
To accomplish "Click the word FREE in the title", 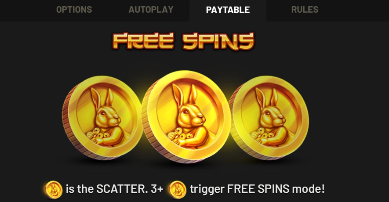I will (x=143, y=41).
